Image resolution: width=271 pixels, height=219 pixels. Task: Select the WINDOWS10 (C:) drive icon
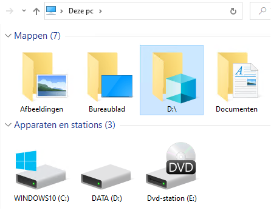tap(41, 170)
